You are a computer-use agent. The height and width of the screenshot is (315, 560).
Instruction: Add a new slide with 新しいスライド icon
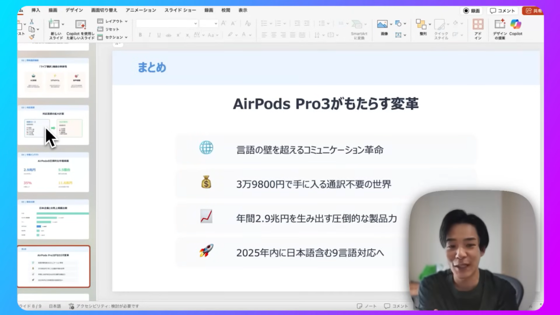pos(54,24)
